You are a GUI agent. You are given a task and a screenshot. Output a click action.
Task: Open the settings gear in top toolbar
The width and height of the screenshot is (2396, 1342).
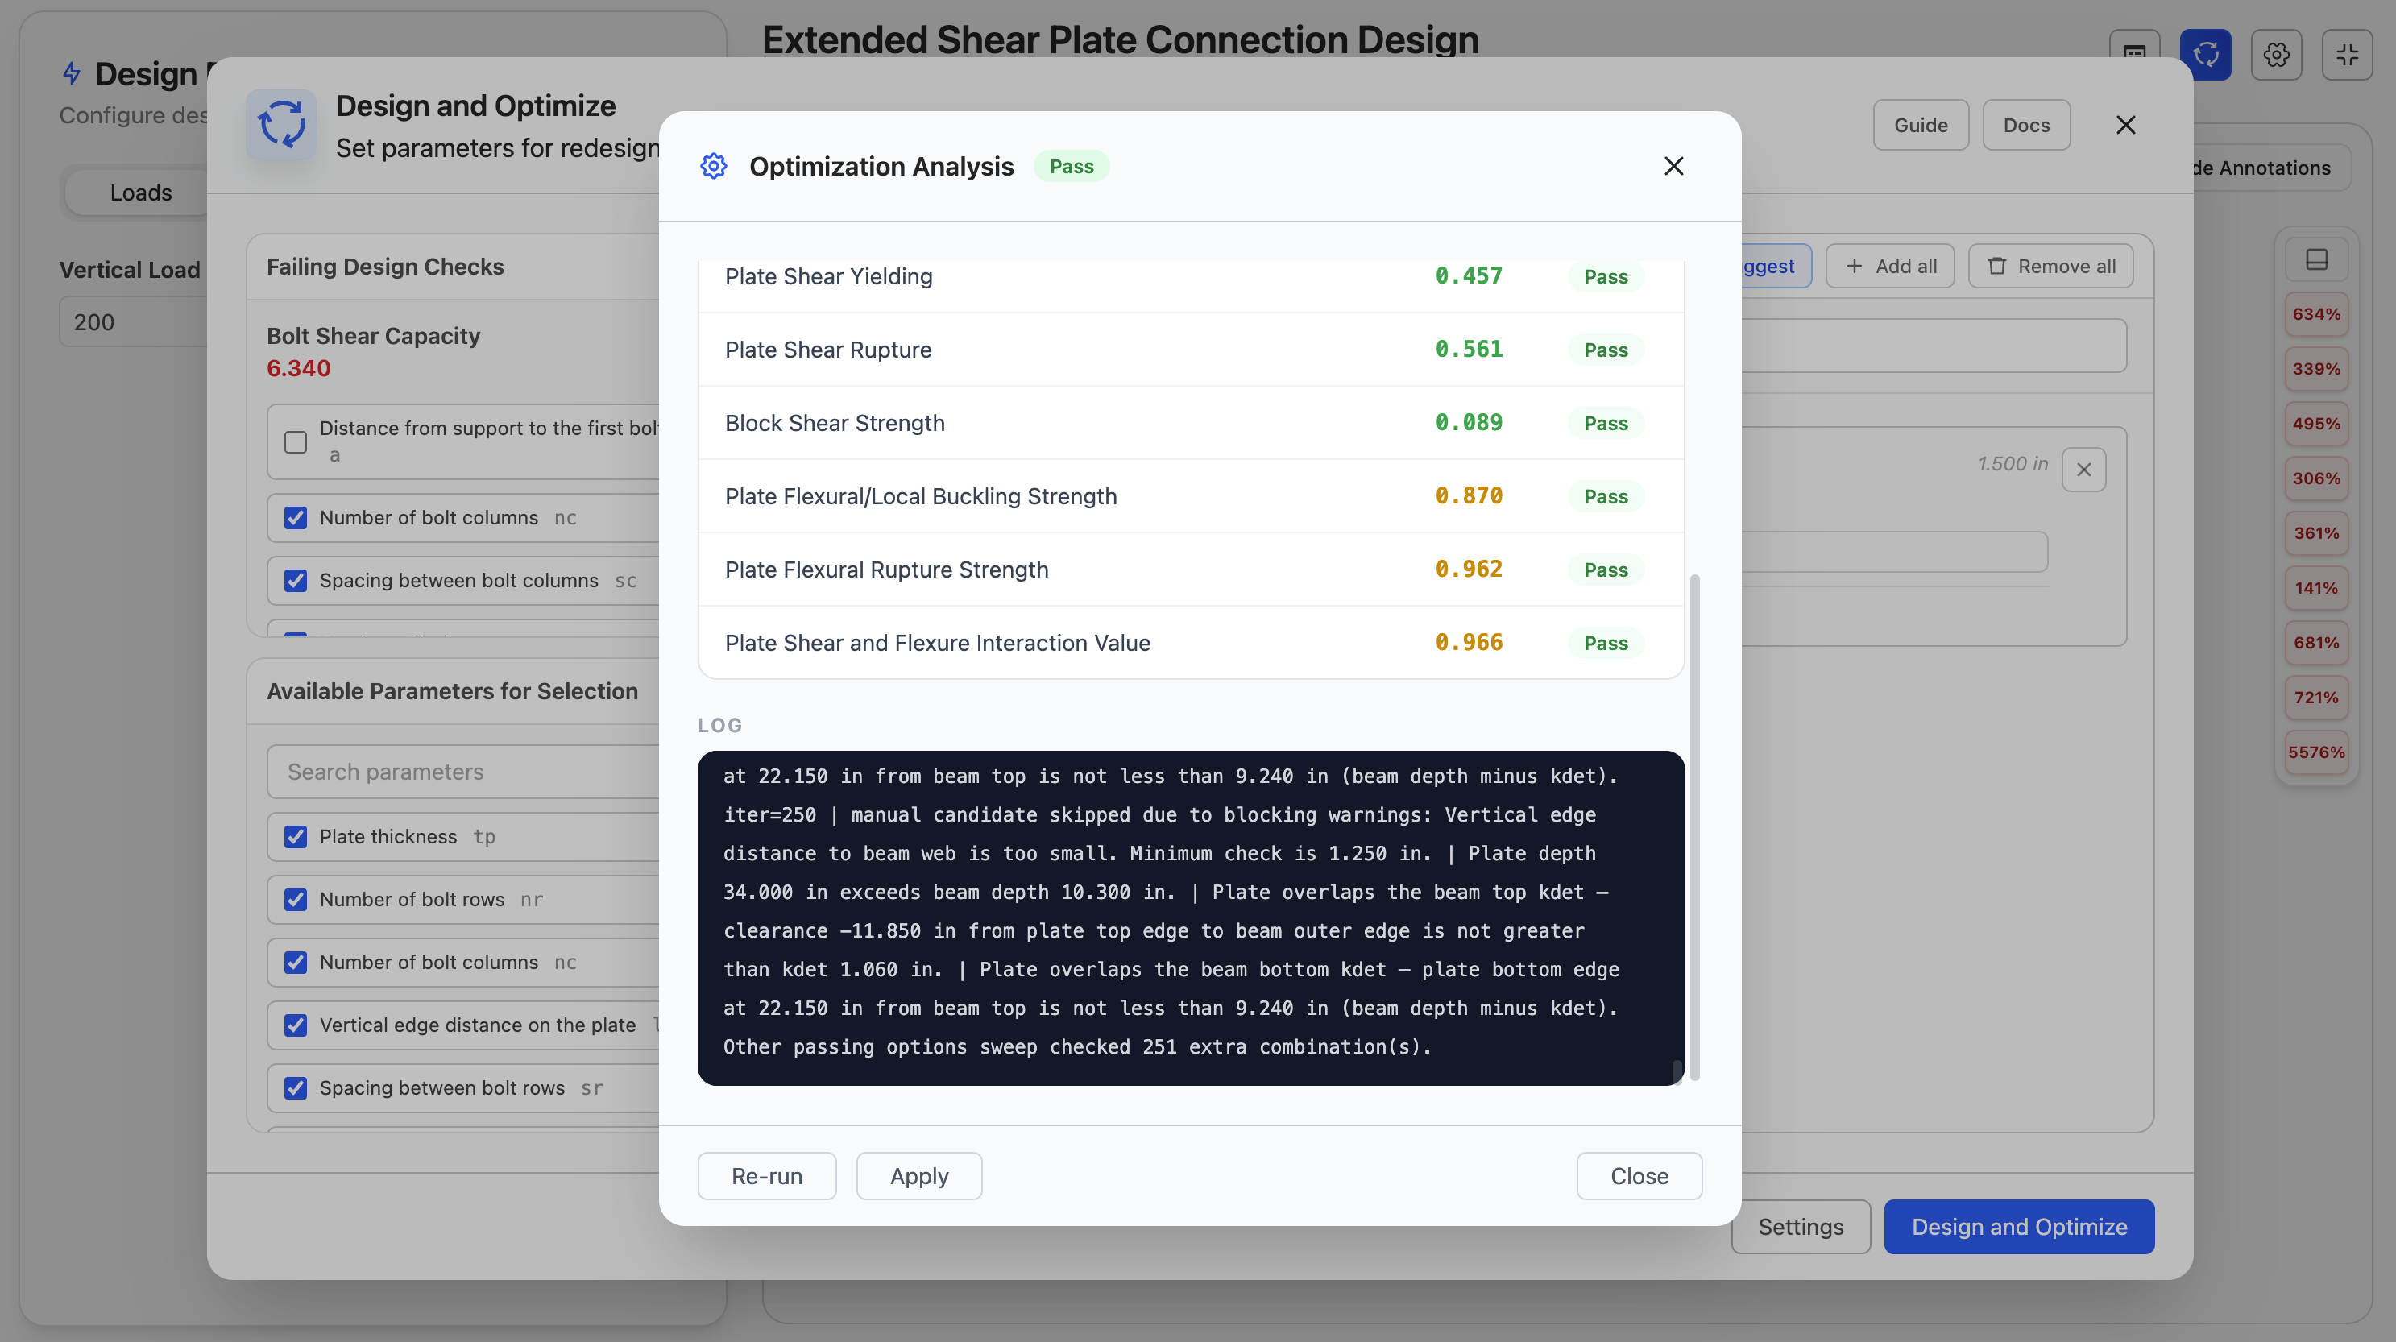[2276, 55]
